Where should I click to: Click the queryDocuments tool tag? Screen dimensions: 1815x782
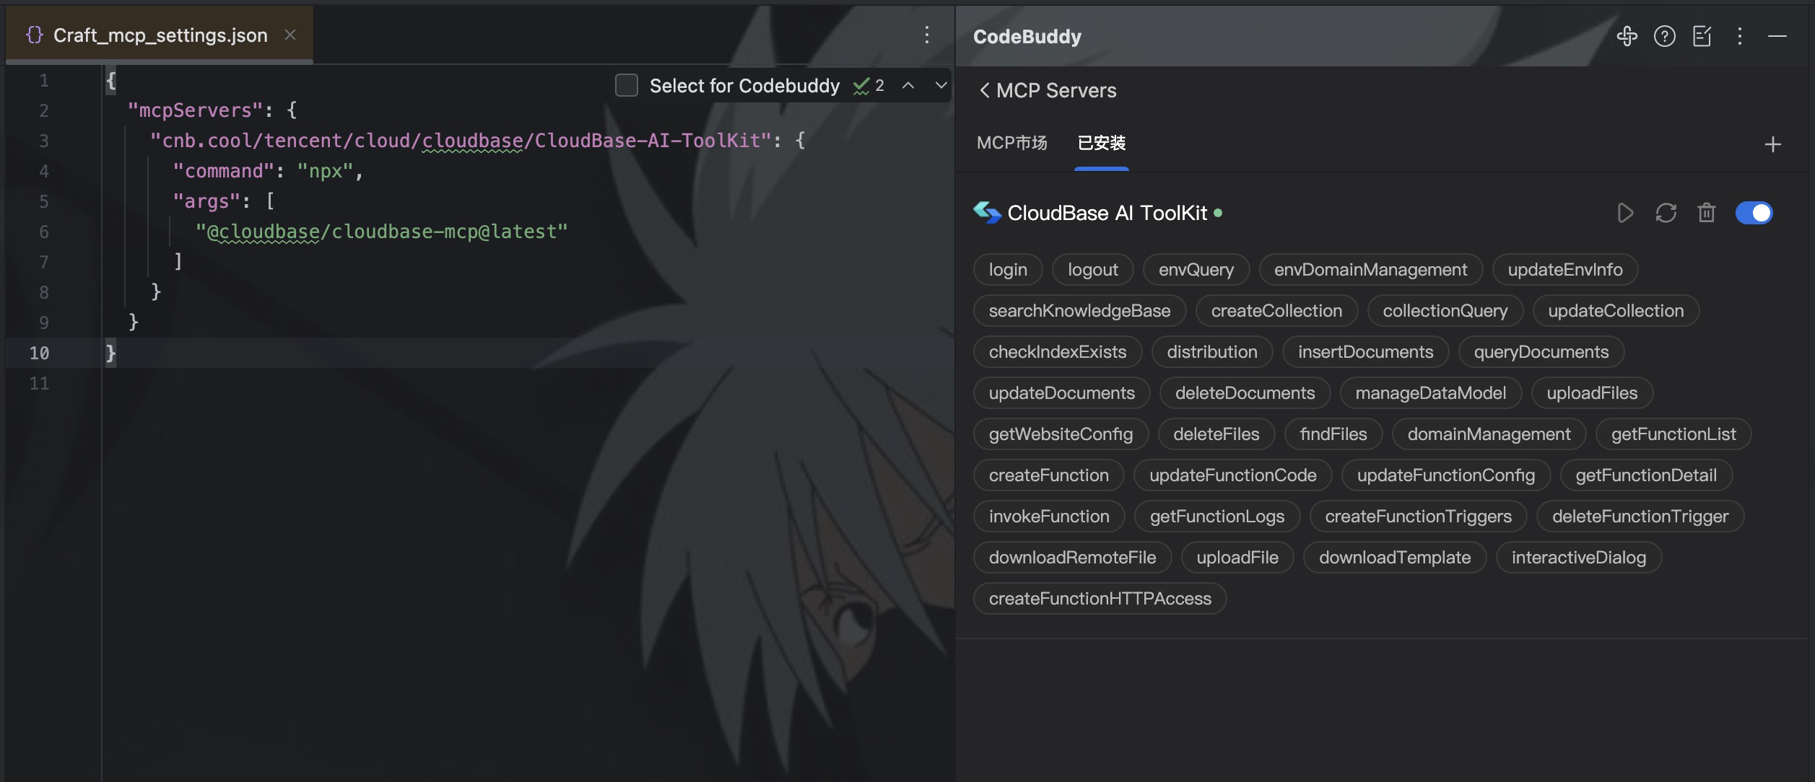coord(1541,352)
